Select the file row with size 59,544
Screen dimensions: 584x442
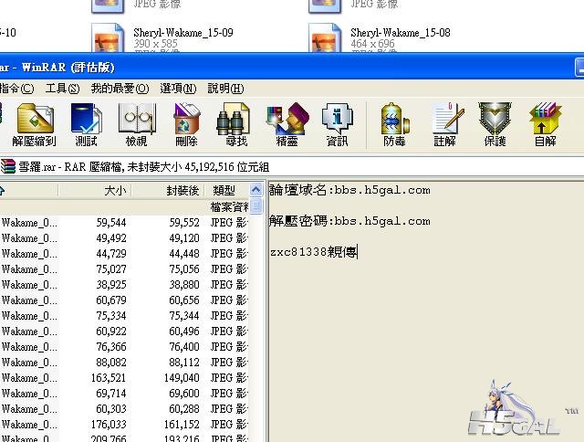124,223
